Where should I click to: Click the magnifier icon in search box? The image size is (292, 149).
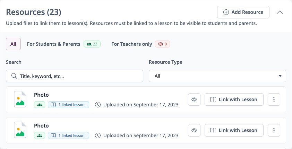(x=14, y=76)
